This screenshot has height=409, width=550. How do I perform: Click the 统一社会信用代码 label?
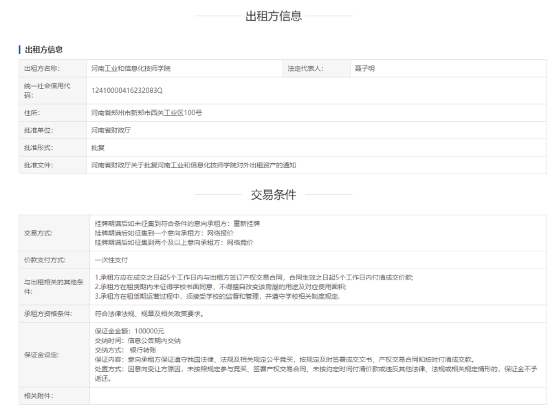pyautogui.click(x=47, y=91)
